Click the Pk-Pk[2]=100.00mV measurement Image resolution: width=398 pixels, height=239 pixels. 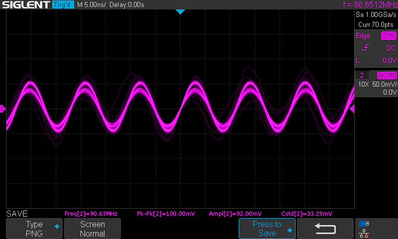pos(166,214)
